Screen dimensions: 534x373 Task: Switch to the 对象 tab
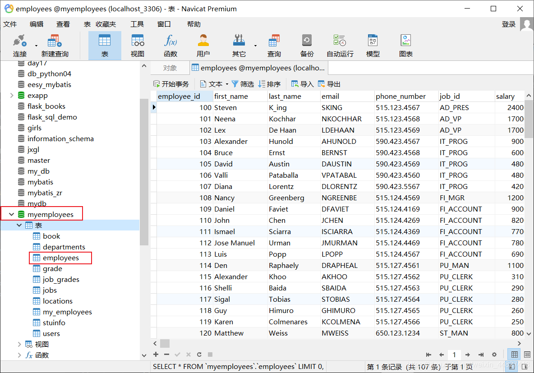170,68
